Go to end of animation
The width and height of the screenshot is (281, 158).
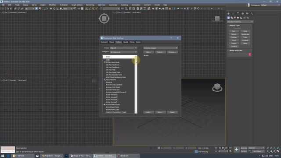coord(230,148)
